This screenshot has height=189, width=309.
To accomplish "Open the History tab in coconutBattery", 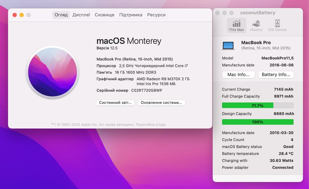I will [256, 26].
